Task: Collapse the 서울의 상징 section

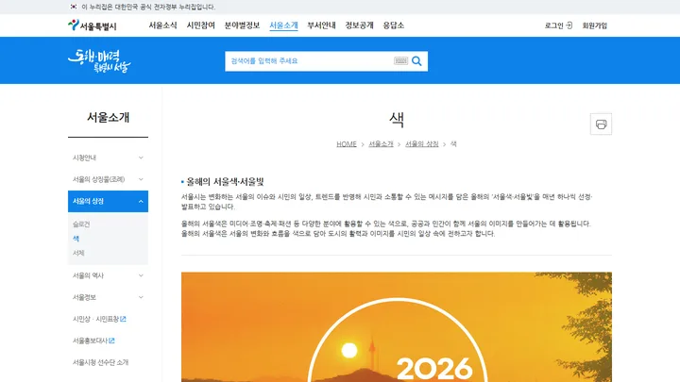Action: (x=108, y=202)
